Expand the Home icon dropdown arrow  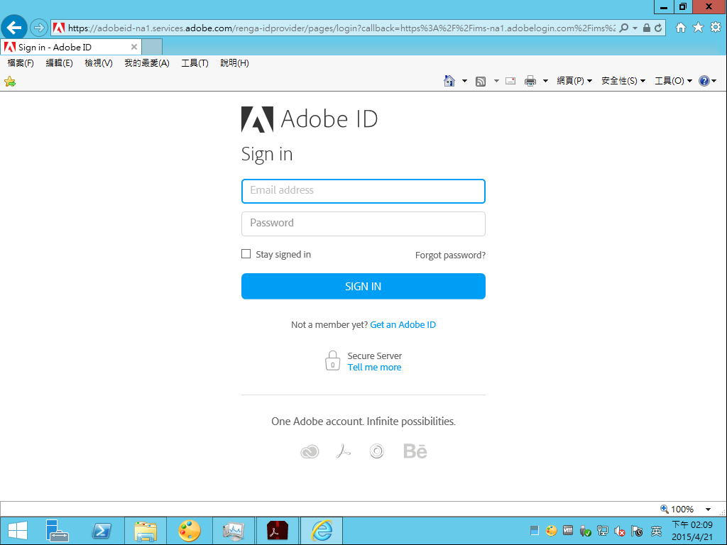[x=464, y=81]
